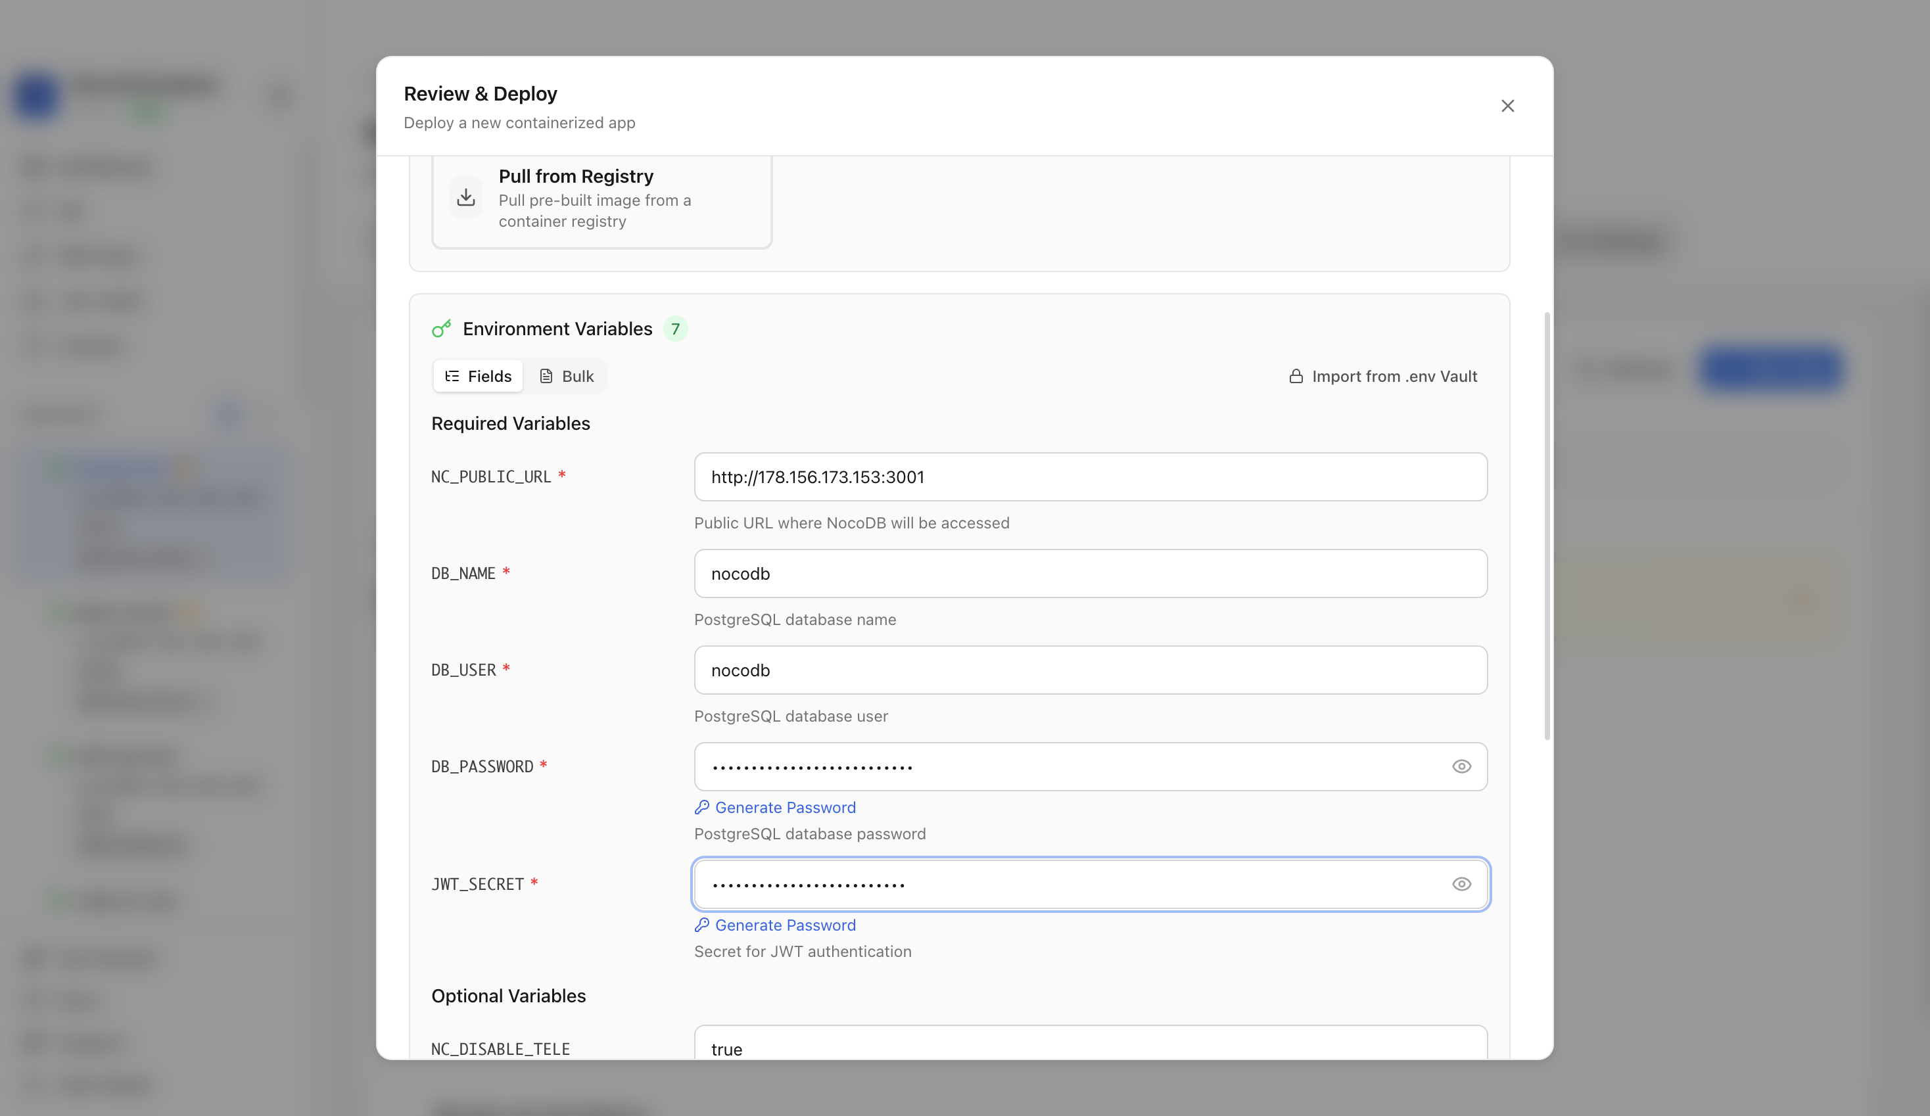
Task: Click the key icon under DB_PASSWORD field
Action: (701, 807)
